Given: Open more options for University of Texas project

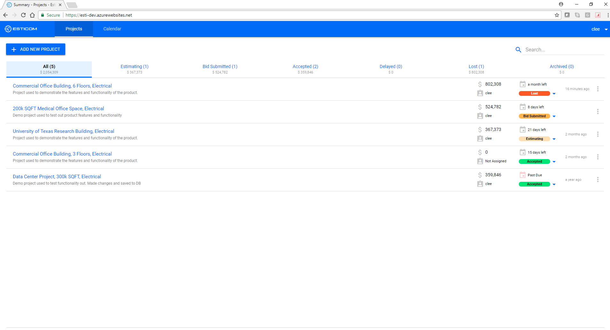Looking at the screenshot, I should click(598, 134).
